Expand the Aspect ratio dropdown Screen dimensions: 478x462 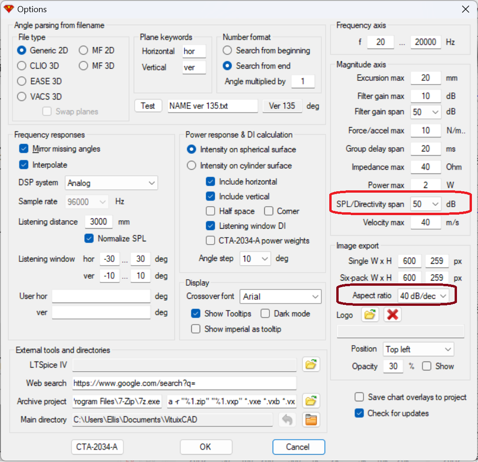click(423, 296)
